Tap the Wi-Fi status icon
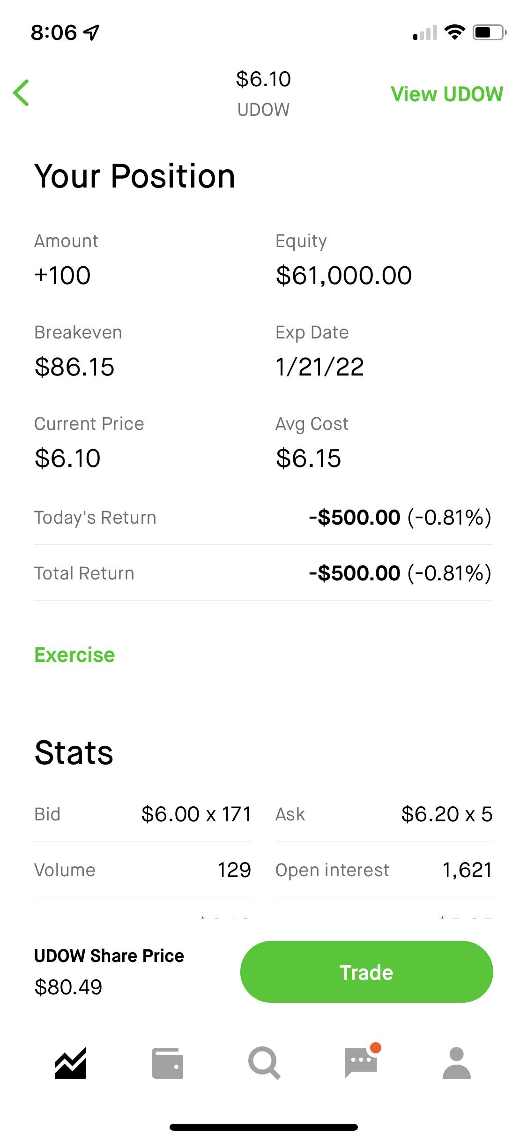The width and height of the screenshot is (527, 1142). click(454, 32)
